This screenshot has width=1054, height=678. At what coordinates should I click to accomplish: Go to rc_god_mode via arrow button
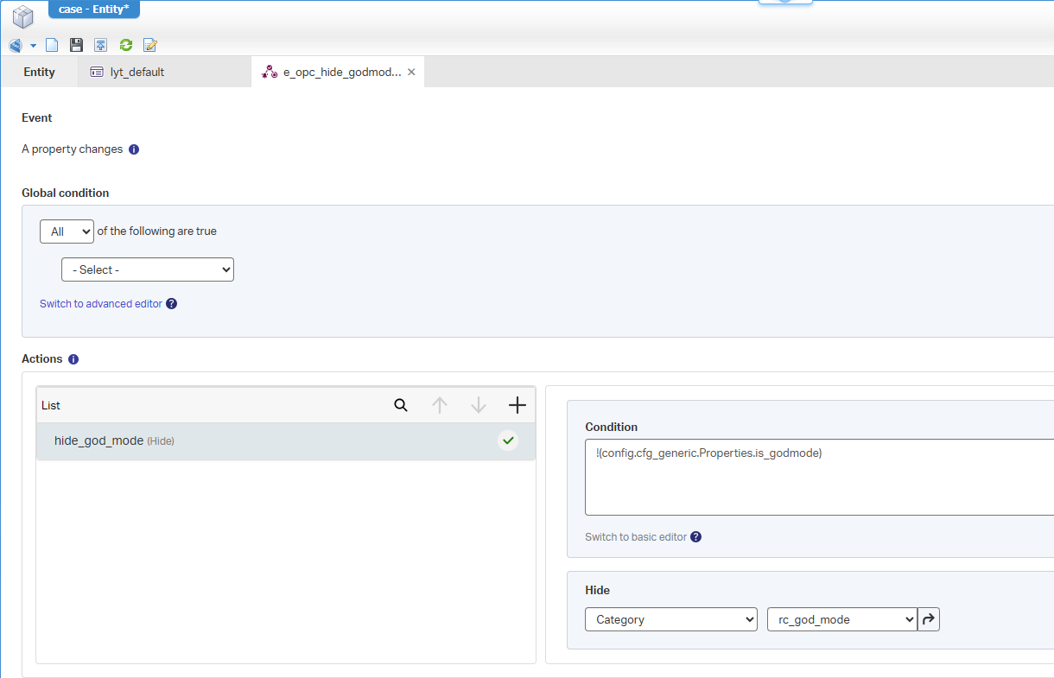tap(929, 619)
